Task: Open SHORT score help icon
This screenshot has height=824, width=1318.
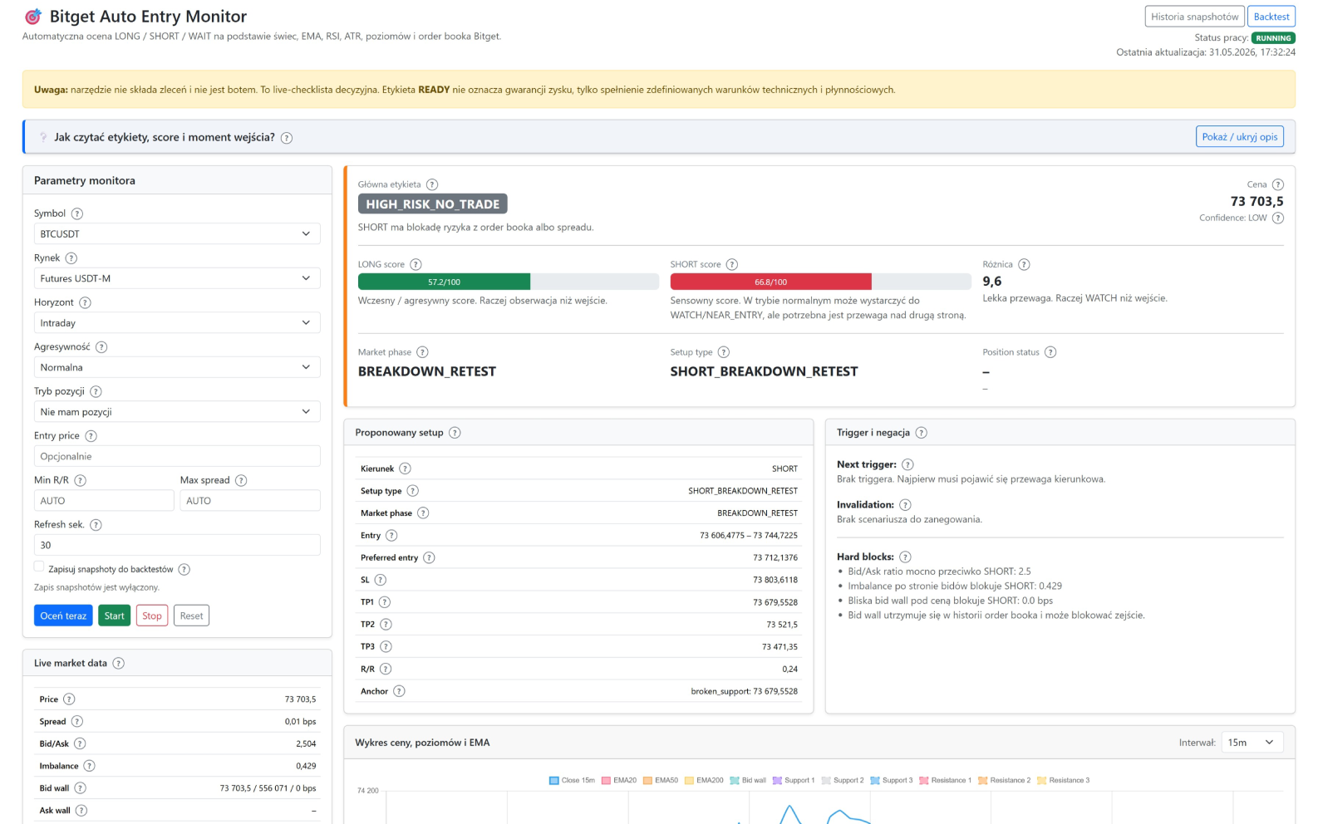Action: 732,264
